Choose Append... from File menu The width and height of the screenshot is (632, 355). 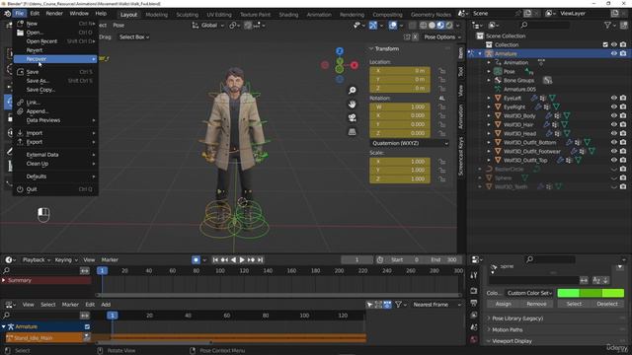pos(55,111)
